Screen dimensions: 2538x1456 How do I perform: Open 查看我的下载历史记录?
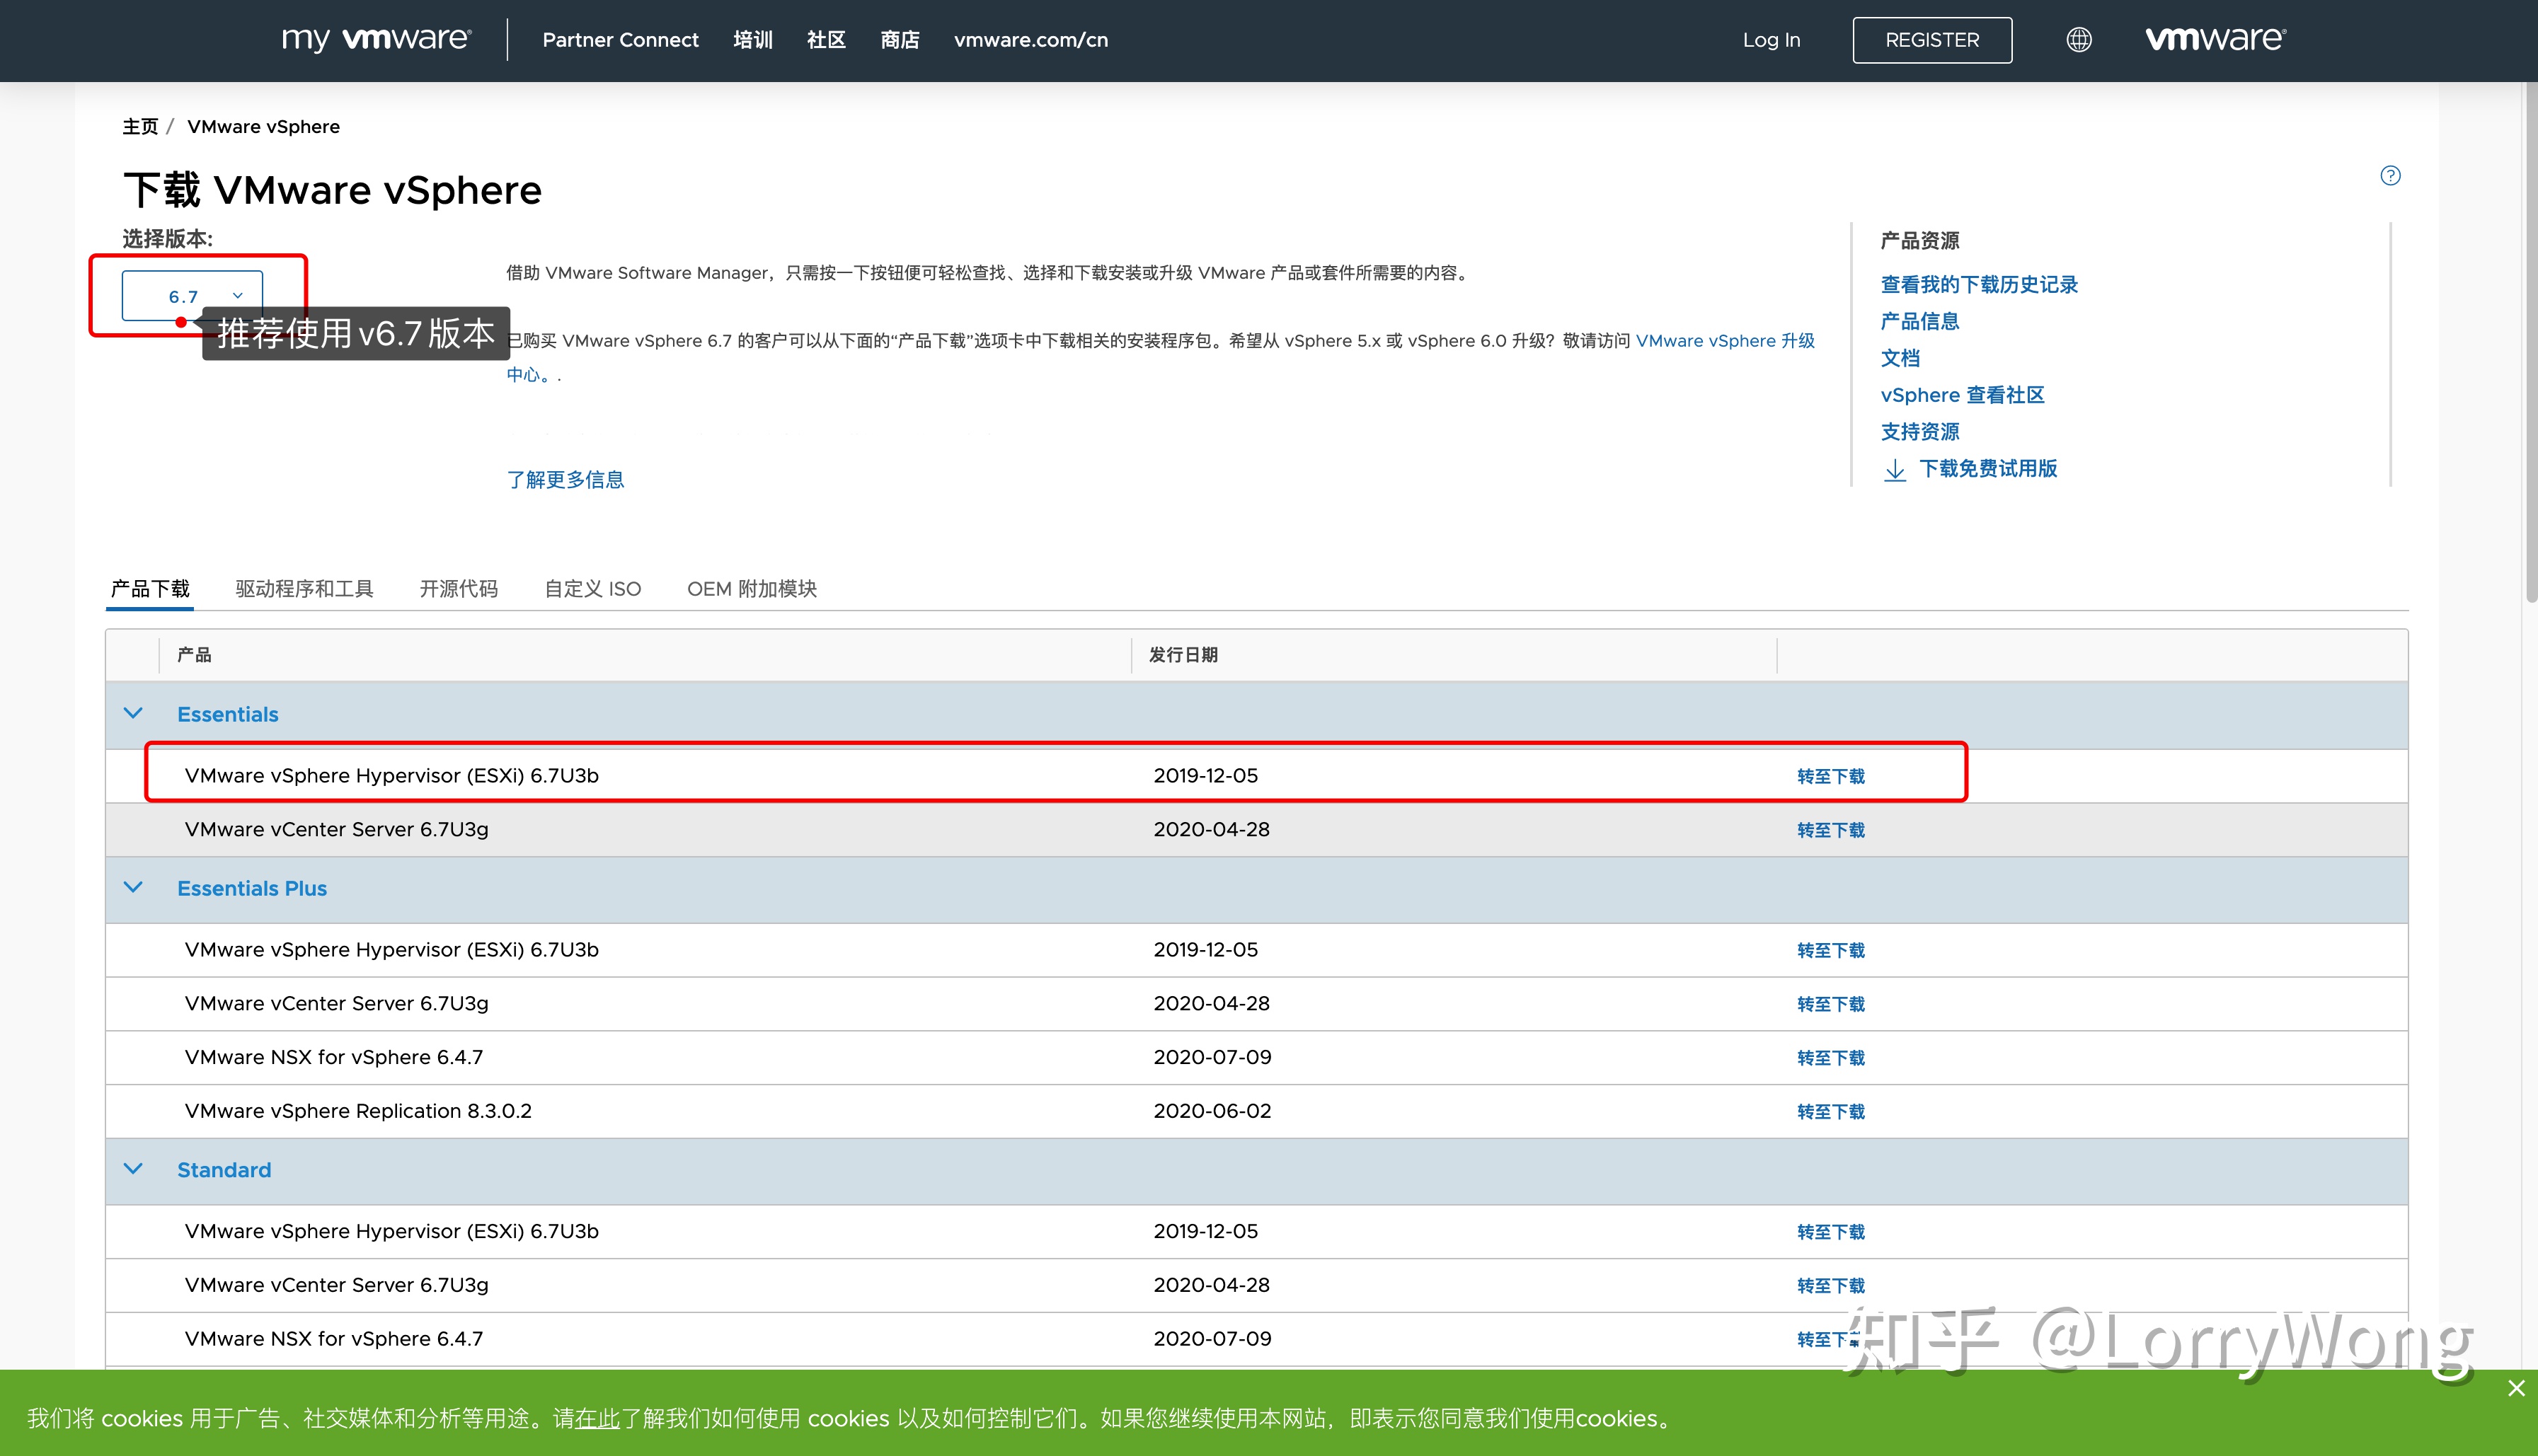click(x=1979, y=285)
